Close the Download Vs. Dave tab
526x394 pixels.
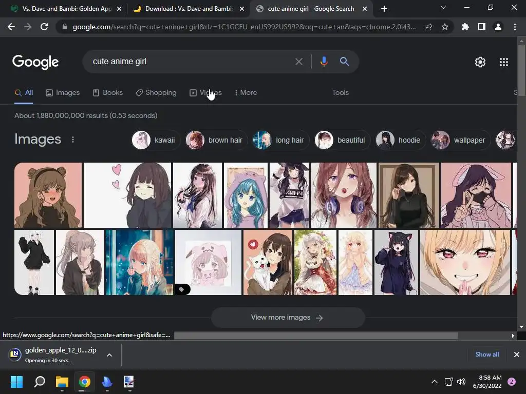point(242,9)
